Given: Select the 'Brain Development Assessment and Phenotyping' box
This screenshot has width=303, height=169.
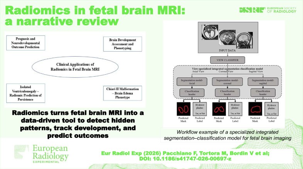Looking at the screenshot, I should 122,44.
